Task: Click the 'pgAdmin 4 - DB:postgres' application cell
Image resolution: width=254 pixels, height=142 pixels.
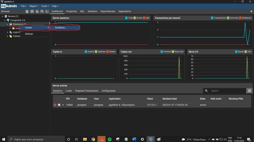Action: coord(122,105)
